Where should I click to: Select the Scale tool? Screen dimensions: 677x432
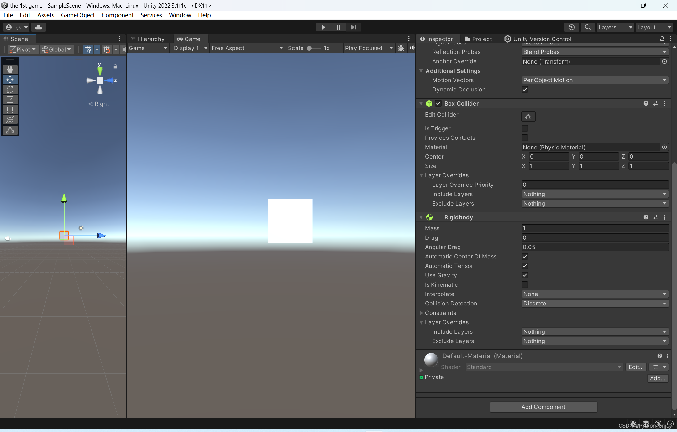point(10,99)
